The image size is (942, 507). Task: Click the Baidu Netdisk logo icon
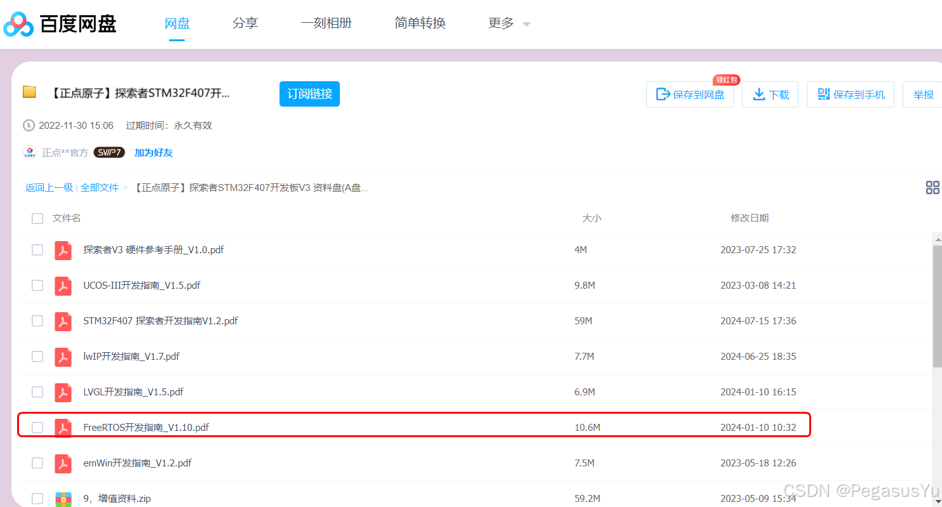(18, 24)
